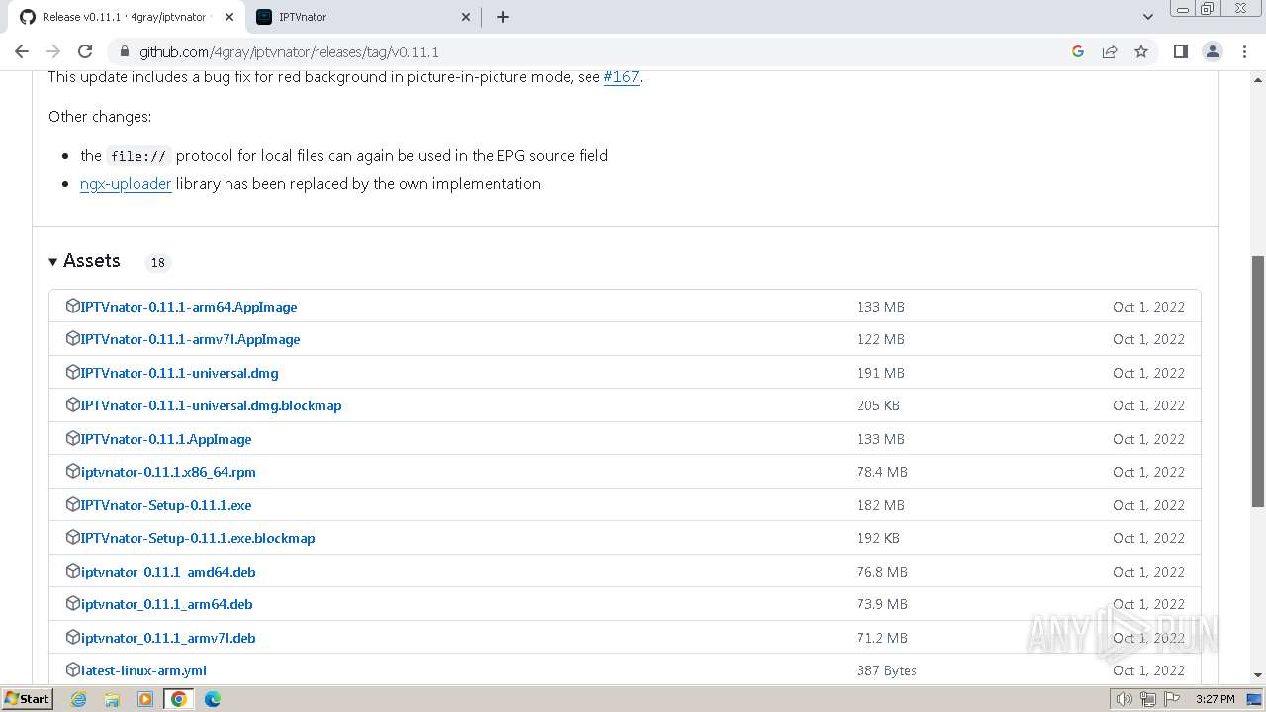The image size is (1266, 712).
Task: Open issue #167 link
Action: coord(621,77)
